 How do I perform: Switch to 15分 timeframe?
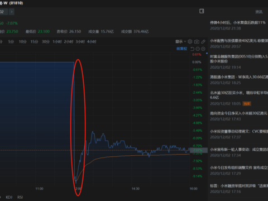[x=34, y=42]
